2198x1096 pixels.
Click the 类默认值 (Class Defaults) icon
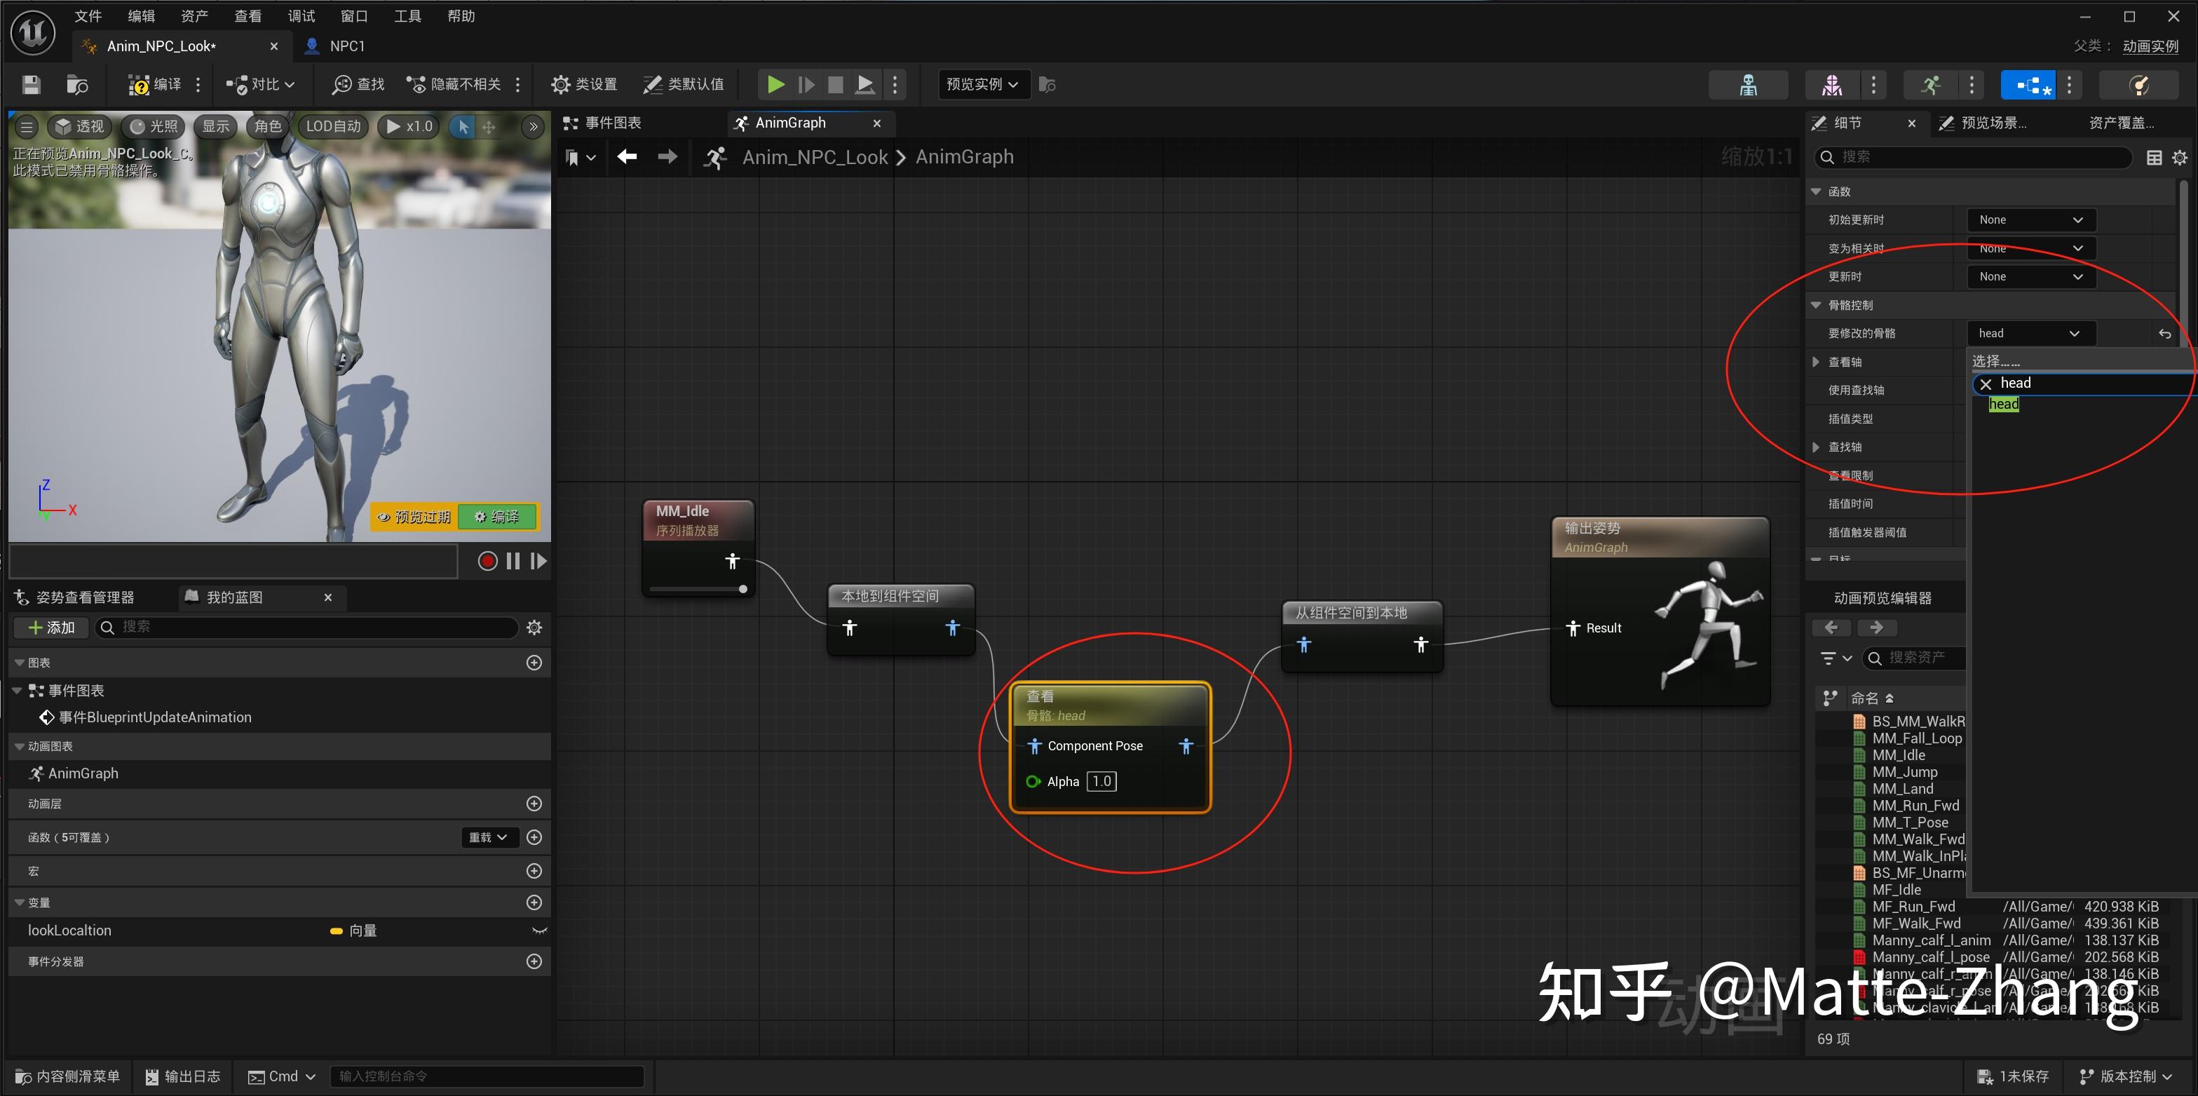click(x=683, y=85)
